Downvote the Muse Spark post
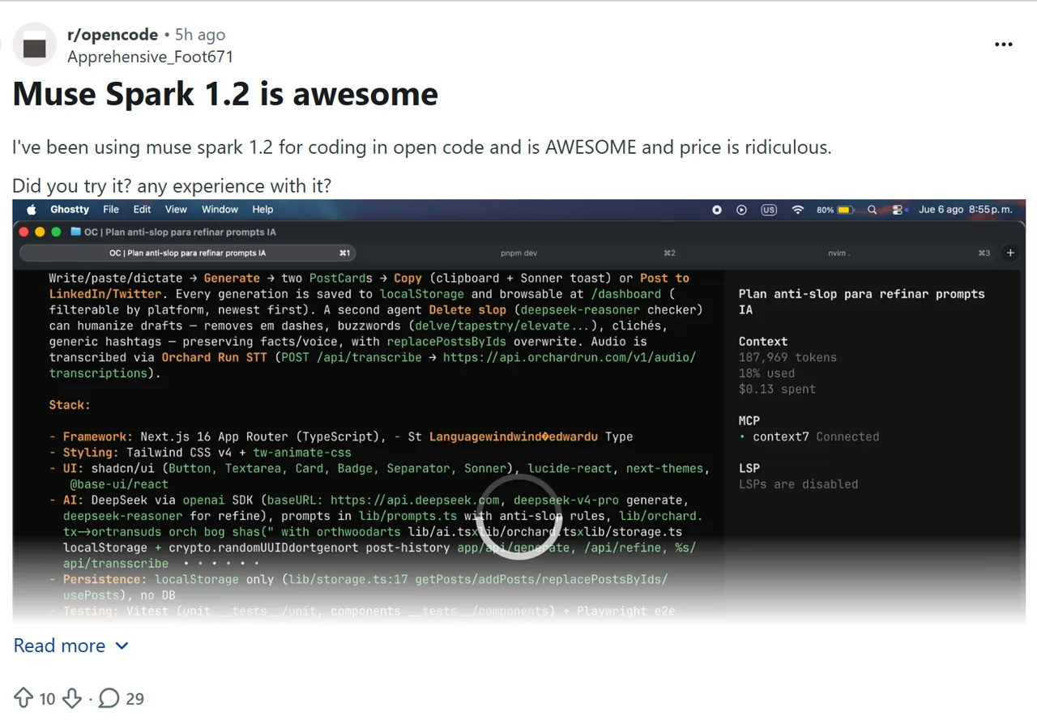 [x=72, y=698]
